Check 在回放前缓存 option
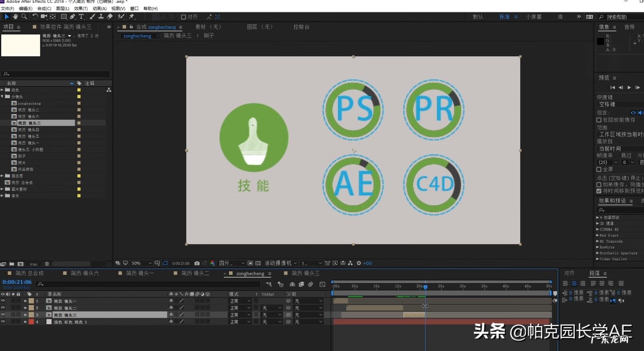 coord(599,120)
